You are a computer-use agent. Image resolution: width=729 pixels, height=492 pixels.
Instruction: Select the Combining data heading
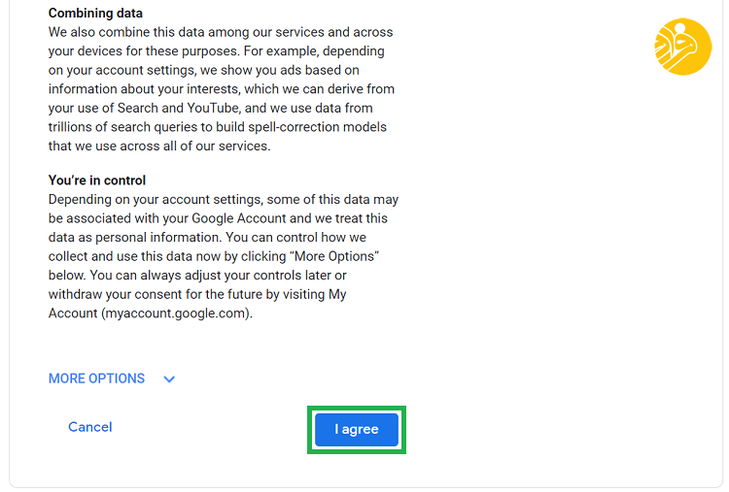click(95, 13)
